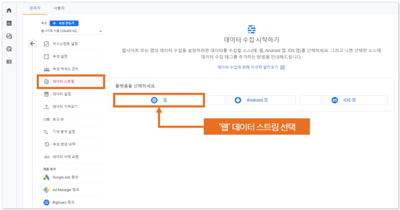This screenshot has width=400, height=210.
Task: Click the 웹사이트 이름 (336489182) property text
Action: point(59,31)
